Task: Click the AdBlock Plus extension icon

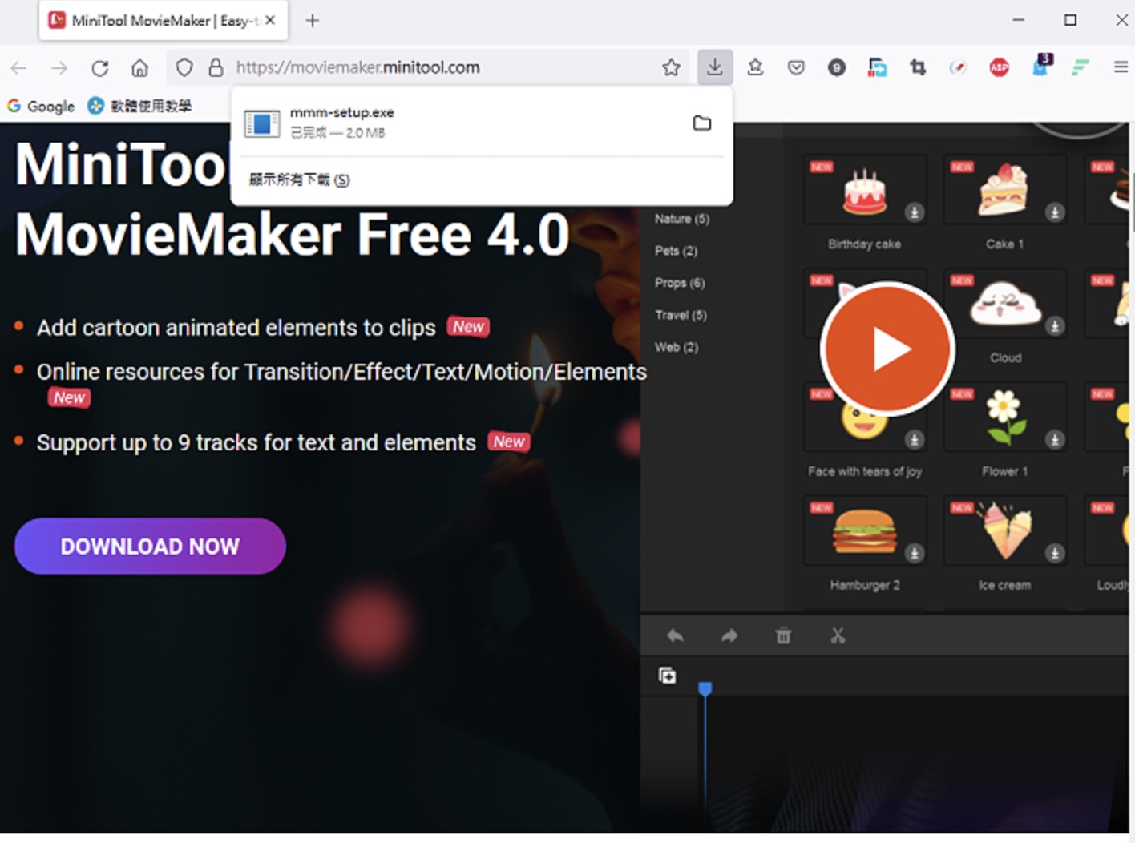Action: click(999, 67)
